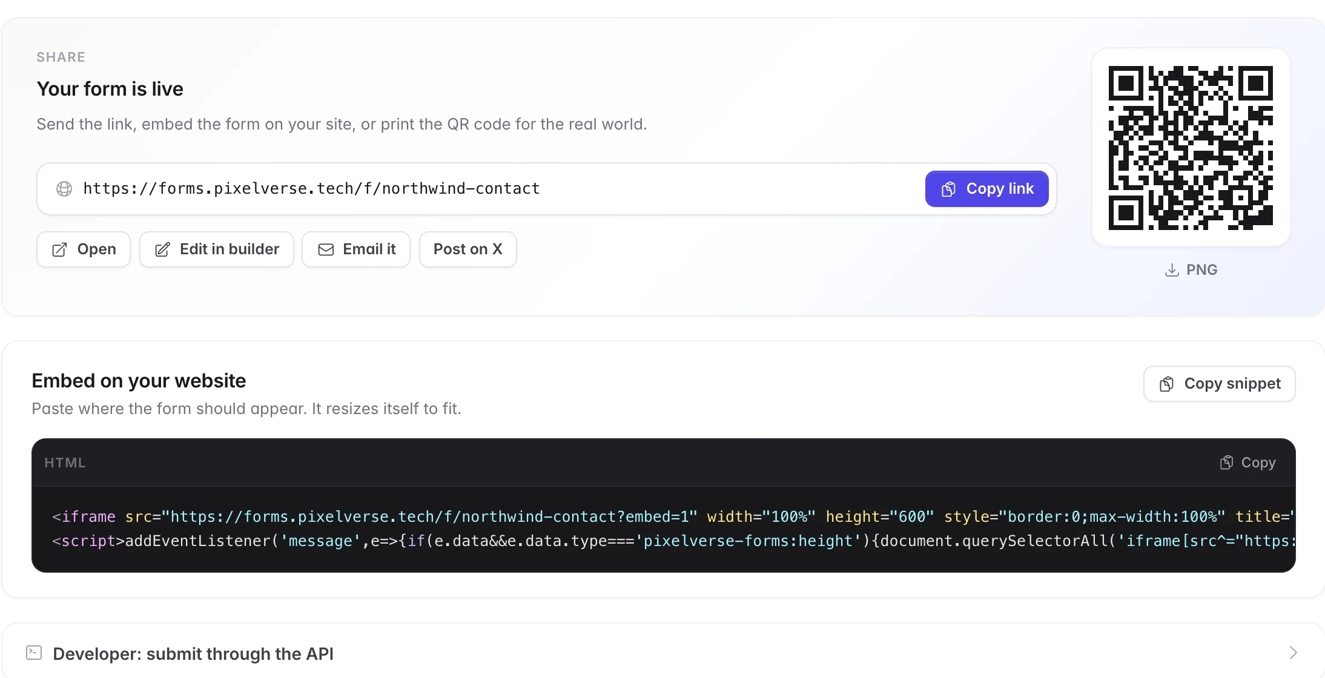
Task: Open the live form with the Open button
Action: coord(84,249)
